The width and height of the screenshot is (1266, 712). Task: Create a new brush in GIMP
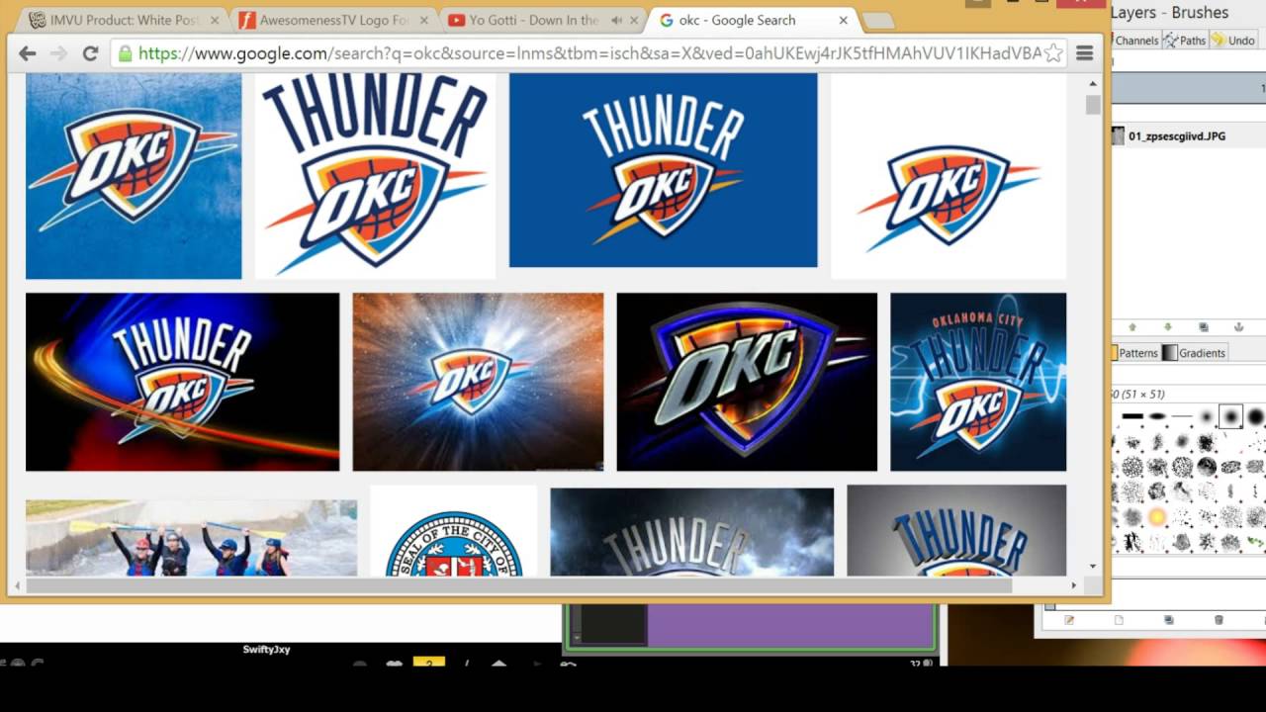click(1119, 620)
